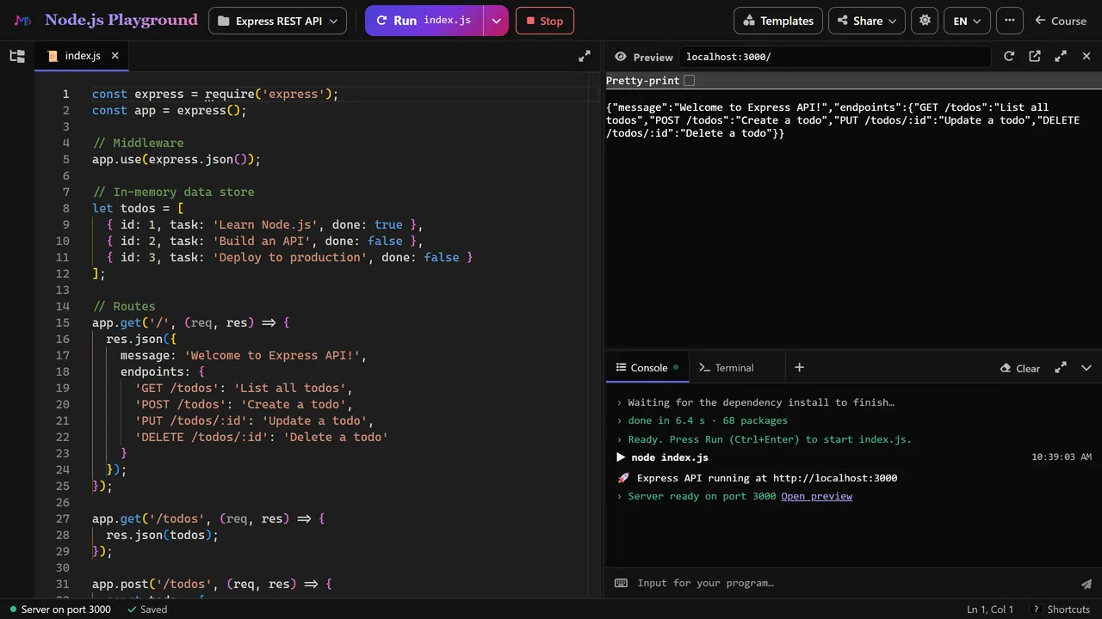This screenshot has width=1102, height=619.
Task: Open the file explorer sidebar icon
Action: pos(17,56)
